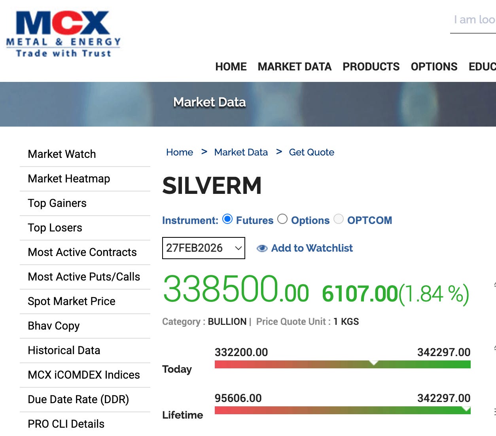Open PRO CLI Details in the sidebar
Image resolution: width=496 pixels, height=436 pixels.
coord(85,424)
